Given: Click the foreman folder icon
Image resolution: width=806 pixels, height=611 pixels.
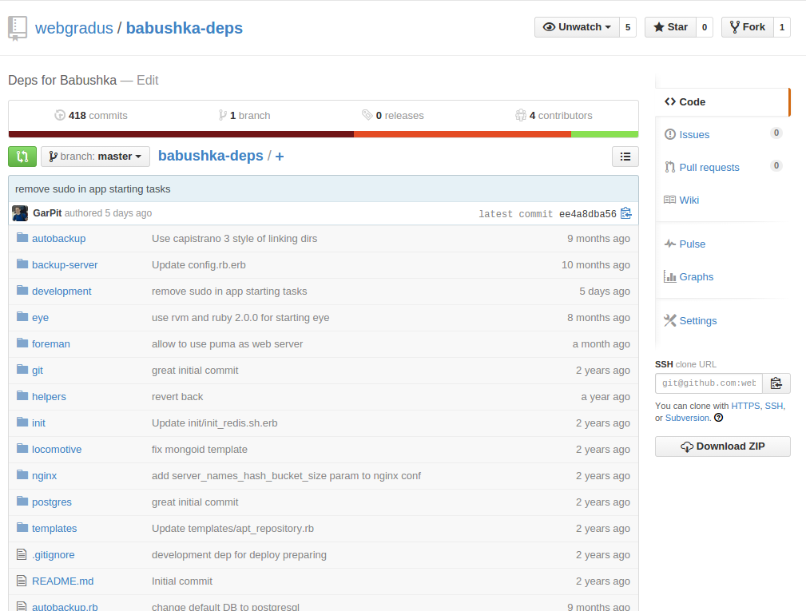Looking at the screenshot, I should coord(22,343).
